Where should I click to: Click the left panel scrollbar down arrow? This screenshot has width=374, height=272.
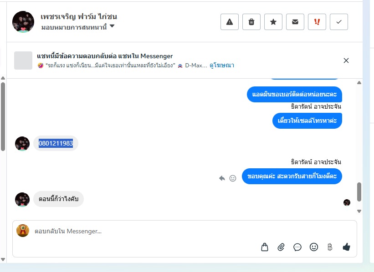coord(3,259)
